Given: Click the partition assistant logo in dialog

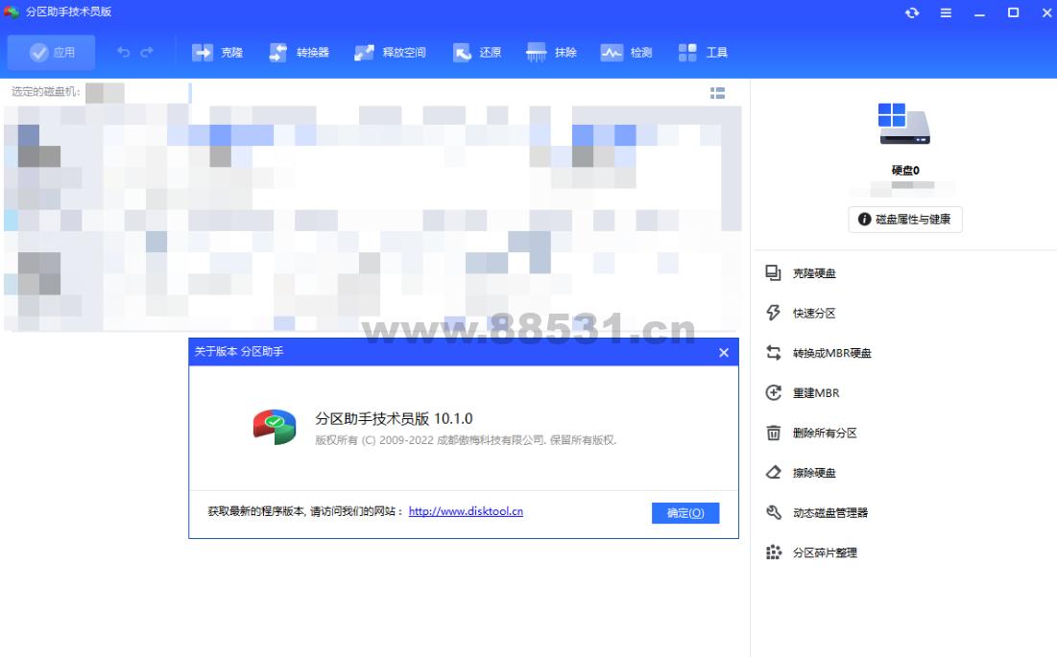Looking at the screenshot, I should pyautogui.click(x=275, y=427).
